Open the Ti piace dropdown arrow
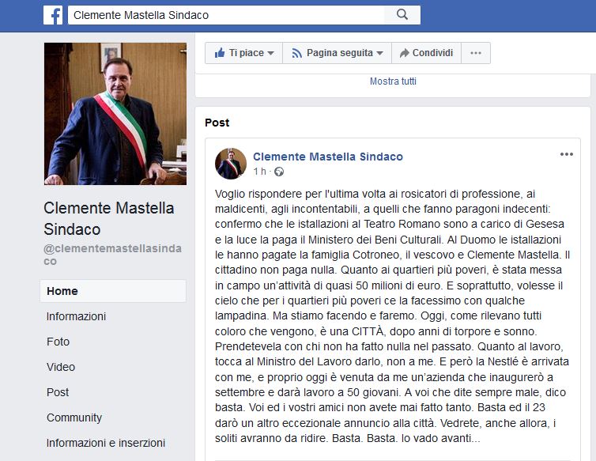The height and width of the screenshot is (461, 596). point(271,53)
